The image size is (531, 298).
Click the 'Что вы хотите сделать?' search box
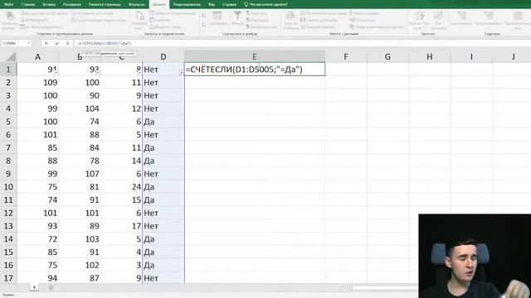pos(265,4)
